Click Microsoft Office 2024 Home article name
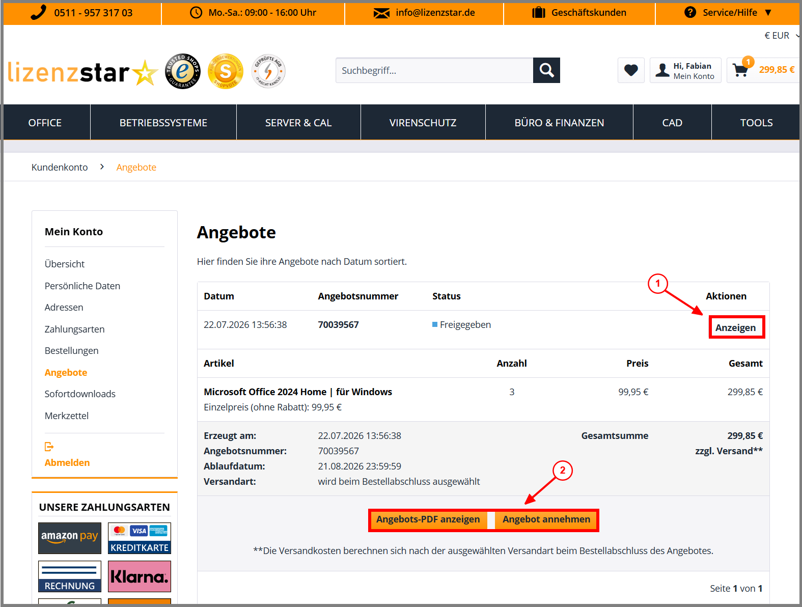The height and width of the screenshot is (607, 802). pyautogui.click(x=298, y=392)
